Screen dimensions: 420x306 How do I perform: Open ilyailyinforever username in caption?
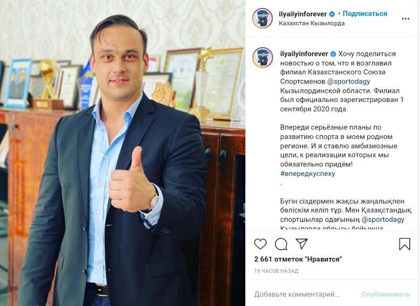tap(304, 54)
